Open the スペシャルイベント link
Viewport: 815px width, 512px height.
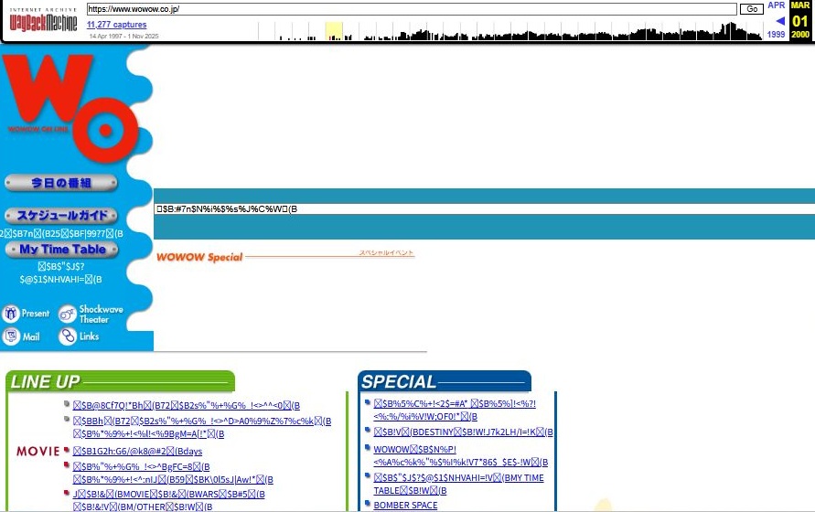[x=386, y=252]
